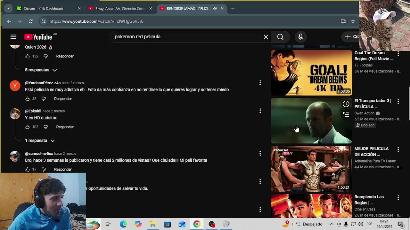This screenshot has height=230, width=410.
Task: Open the tab search dropdown arrow
Action: [8, 9]
